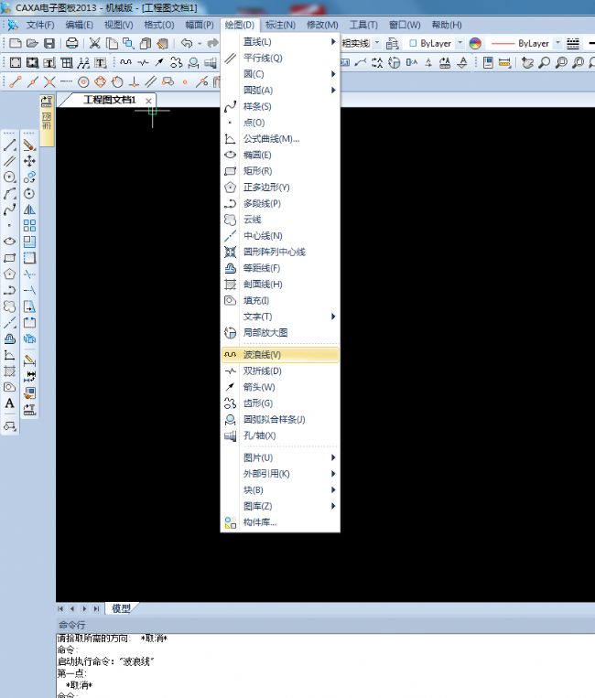
Task: Select the Text tool in left toolbar
Action: [x=10, y=403]
